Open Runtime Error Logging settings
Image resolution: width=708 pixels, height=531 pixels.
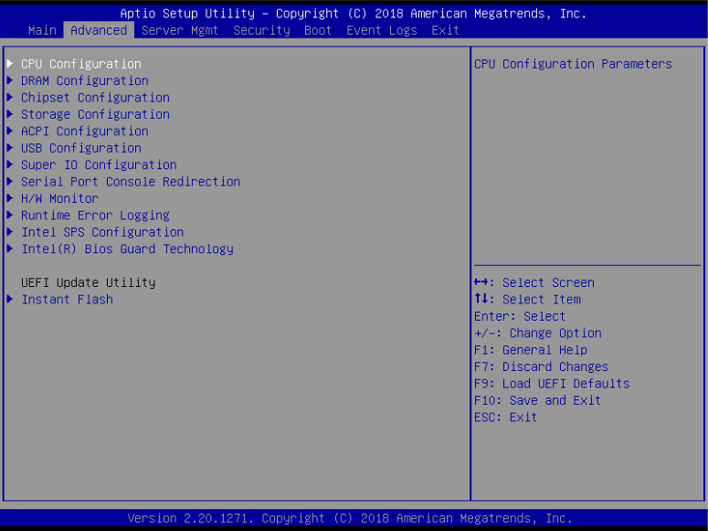pyautogui.click(x=95, y=216)
